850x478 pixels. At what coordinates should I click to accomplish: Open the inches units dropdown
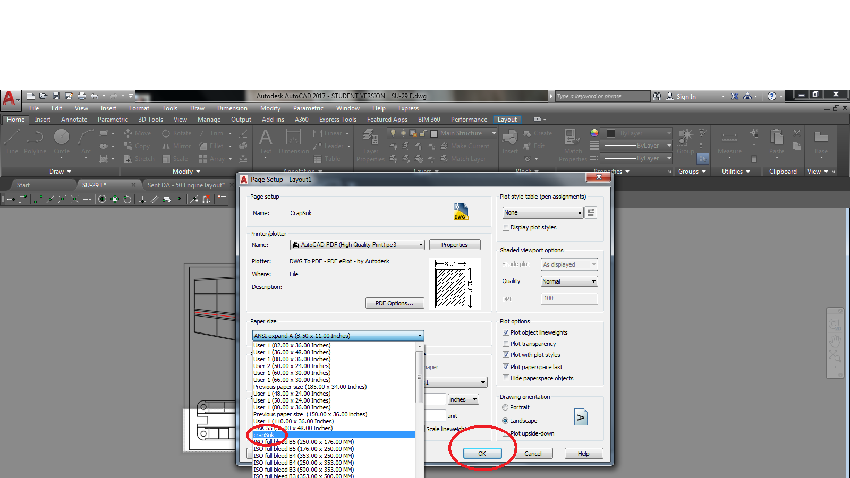[x=463, y=399]
